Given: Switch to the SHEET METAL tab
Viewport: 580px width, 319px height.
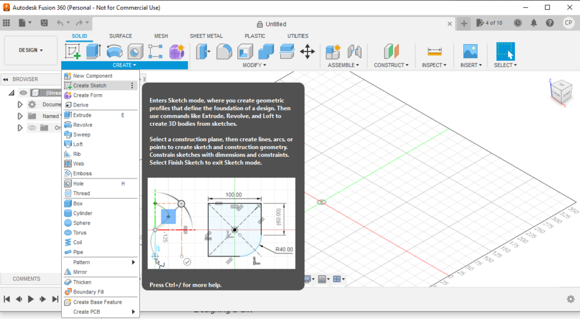Looking at the screenshot, I should coord(206,36).
